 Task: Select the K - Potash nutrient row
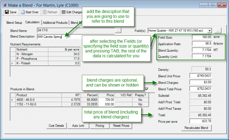45,63
